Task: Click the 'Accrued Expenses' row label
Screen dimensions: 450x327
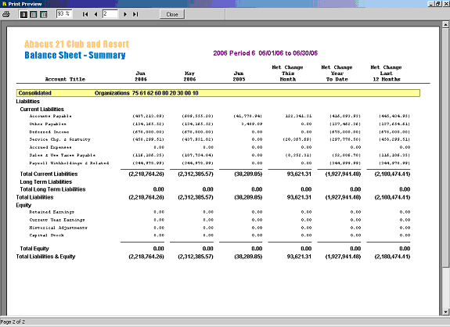Action: (50, 147)
